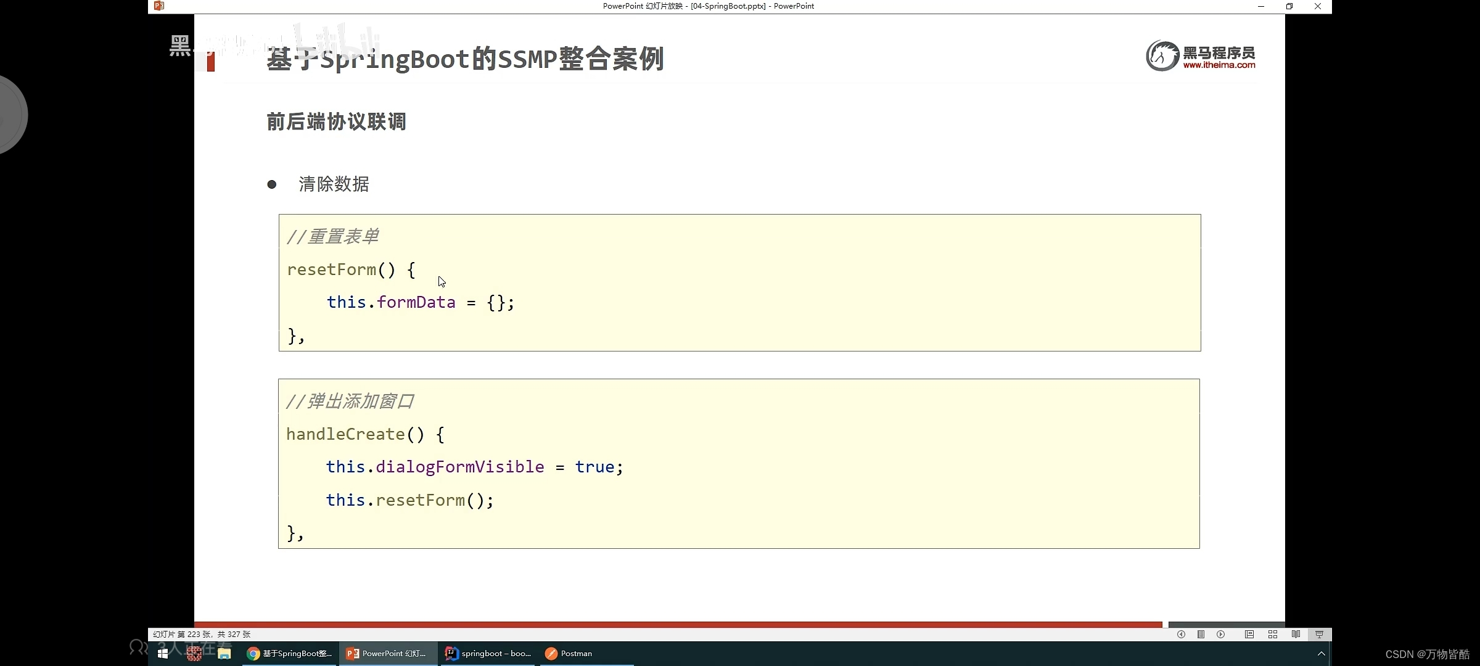The image size is (1480, 666).
Task: Go to previous slide using status bar arrow
Action: 1181,634
